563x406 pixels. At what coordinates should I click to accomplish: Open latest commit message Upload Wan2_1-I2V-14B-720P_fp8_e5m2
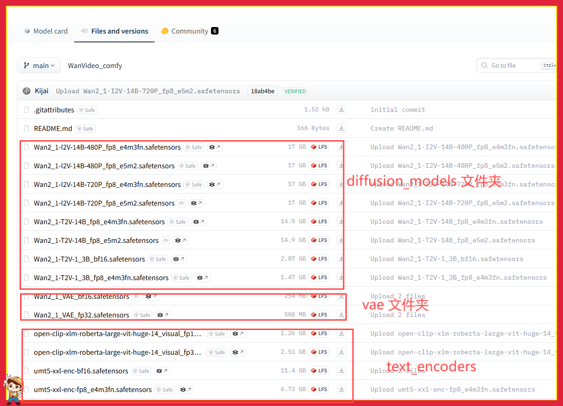pos(148,91)
